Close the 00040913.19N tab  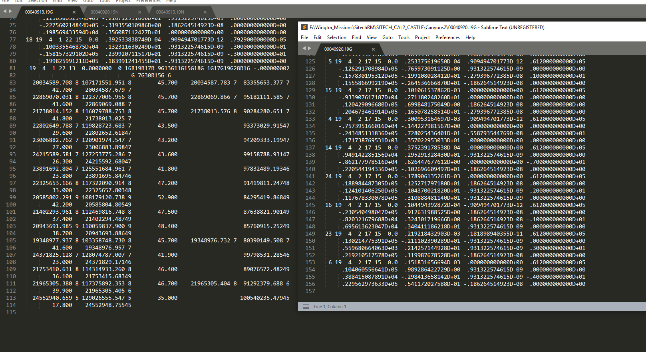pyautogui.click(x=205, y=12)
